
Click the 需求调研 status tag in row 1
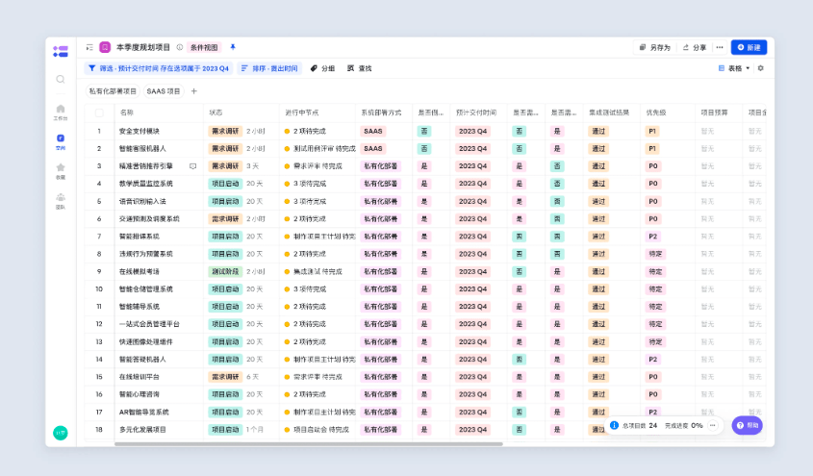click(225, 131)
